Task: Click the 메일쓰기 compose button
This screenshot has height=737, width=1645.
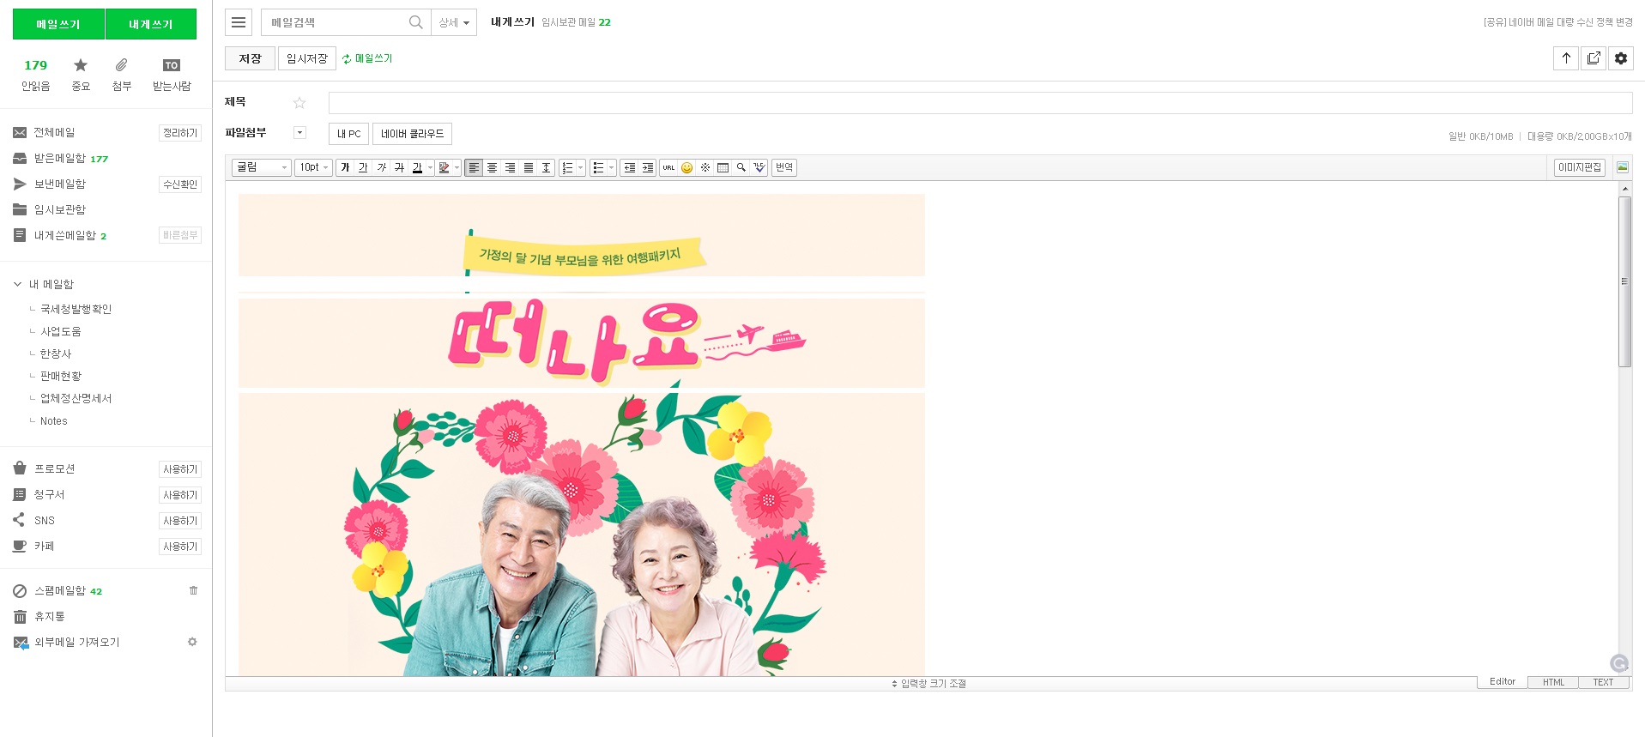Action: pyautogui.click(x=58, y=24)
